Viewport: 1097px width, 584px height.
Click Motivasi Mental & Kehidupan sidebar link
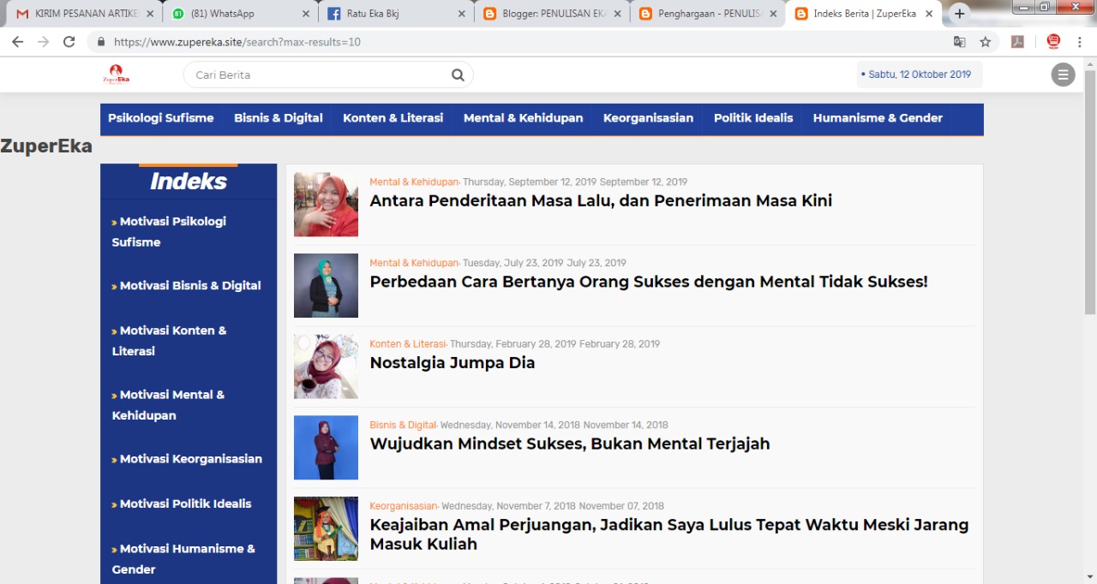pos(168,405)
